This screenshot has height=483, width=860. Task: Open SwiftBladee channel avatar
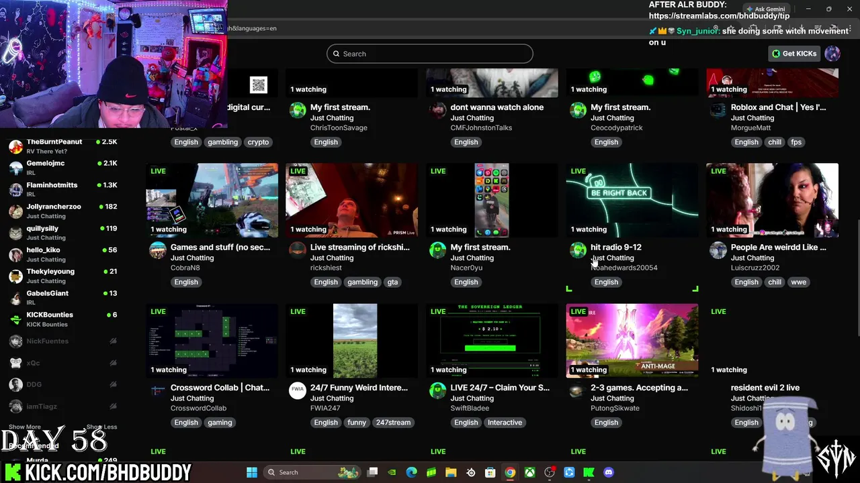pyautogui.click(x=437, y=391)
